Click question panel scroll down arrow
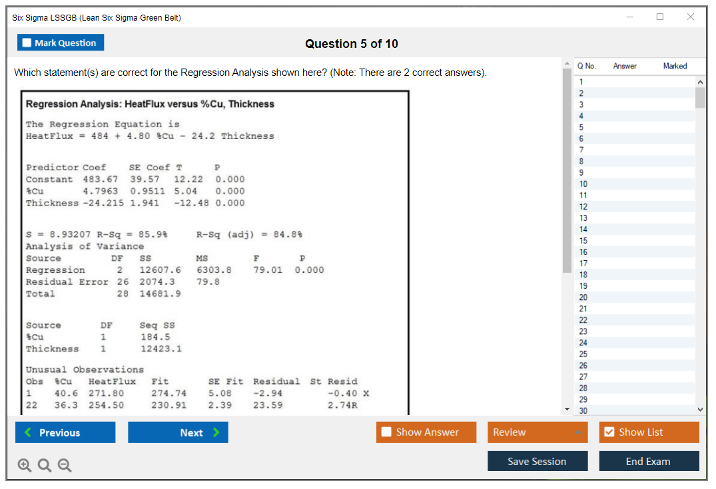 (x=567, y=408)
